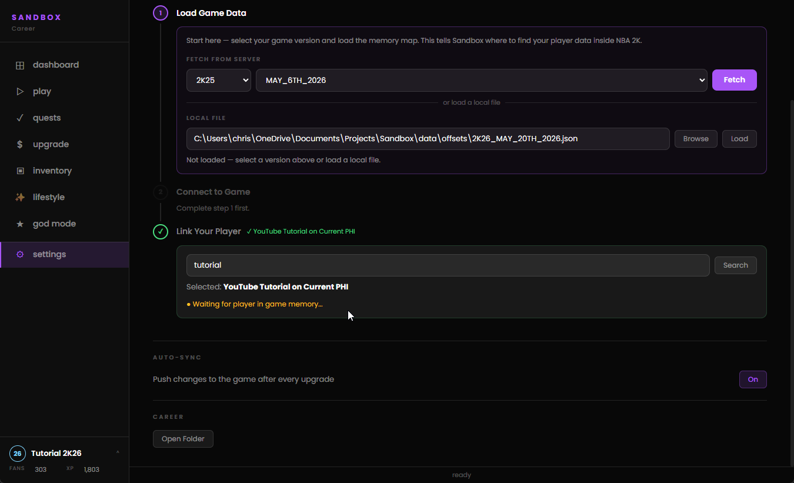
Task: Click the Open Folder button under Career
Action: click(183, 439)
